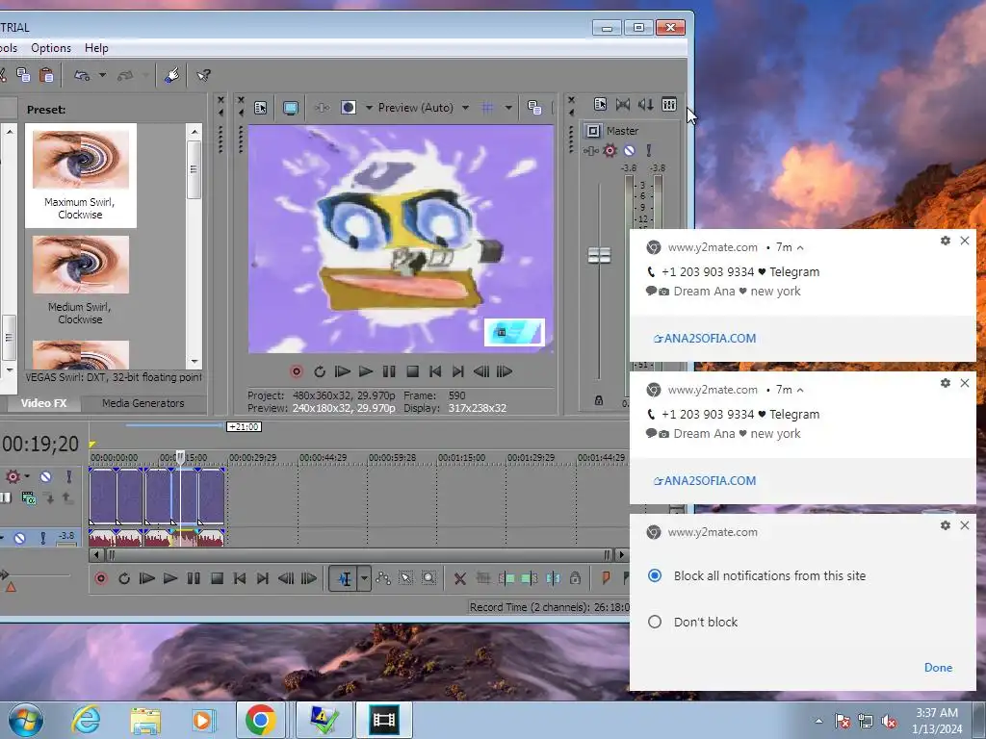The image size is (986, 739).
Task: Click the Paste icon in the main toolbar
Action: coord(46,75)
